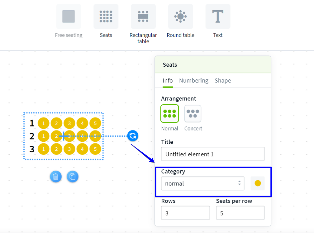Switch arrangement to Concert

[x=193, y=114]
